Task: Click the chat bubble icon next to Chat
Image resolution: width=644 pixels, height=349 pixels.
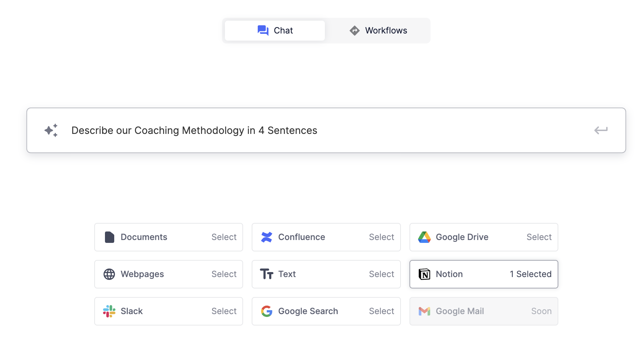Action: tap(263, 30)
